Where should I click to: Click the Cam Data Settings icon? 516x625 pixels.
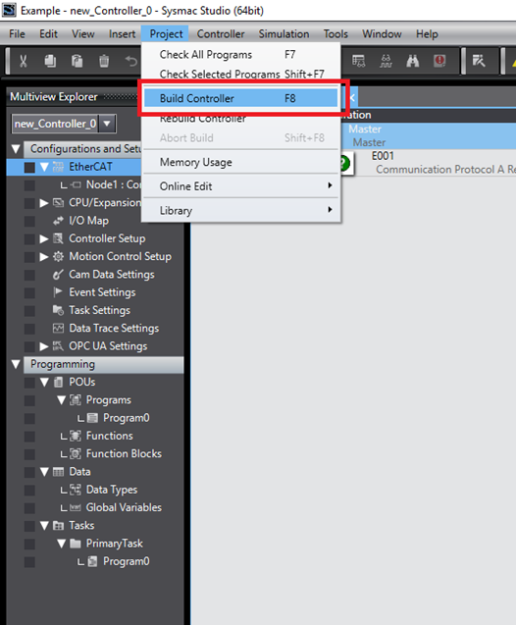[58, 275]
